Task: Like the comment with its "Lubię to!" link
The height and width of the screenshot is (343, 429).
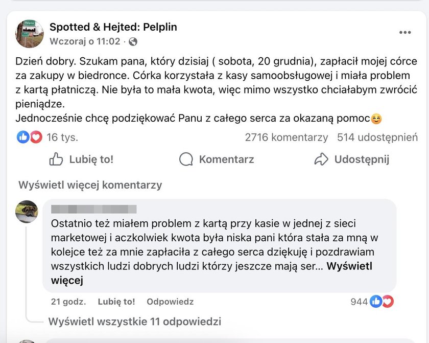Action: click(x=116, y=302)
